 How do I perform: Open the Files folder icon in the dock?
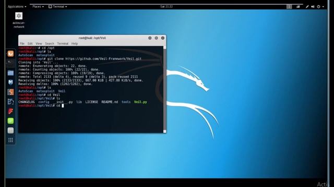click(x=10, y=73)
